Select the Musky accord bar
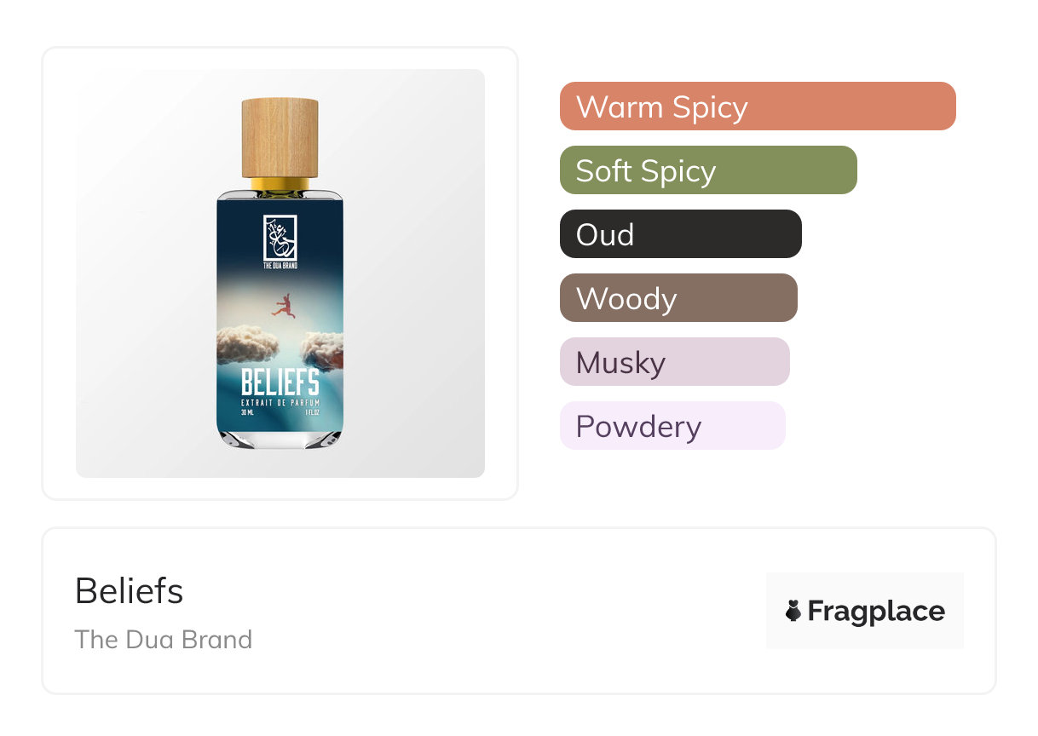 click(x=674, y=362)
